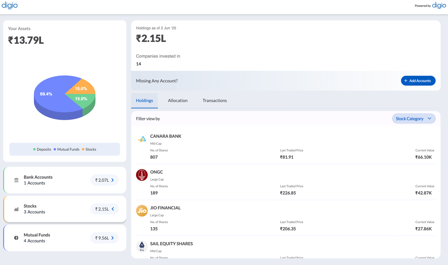This screenshot has height=265, width=448.
Task: Click ONGC current value ₹42.87K
Action: click(423, 193)
